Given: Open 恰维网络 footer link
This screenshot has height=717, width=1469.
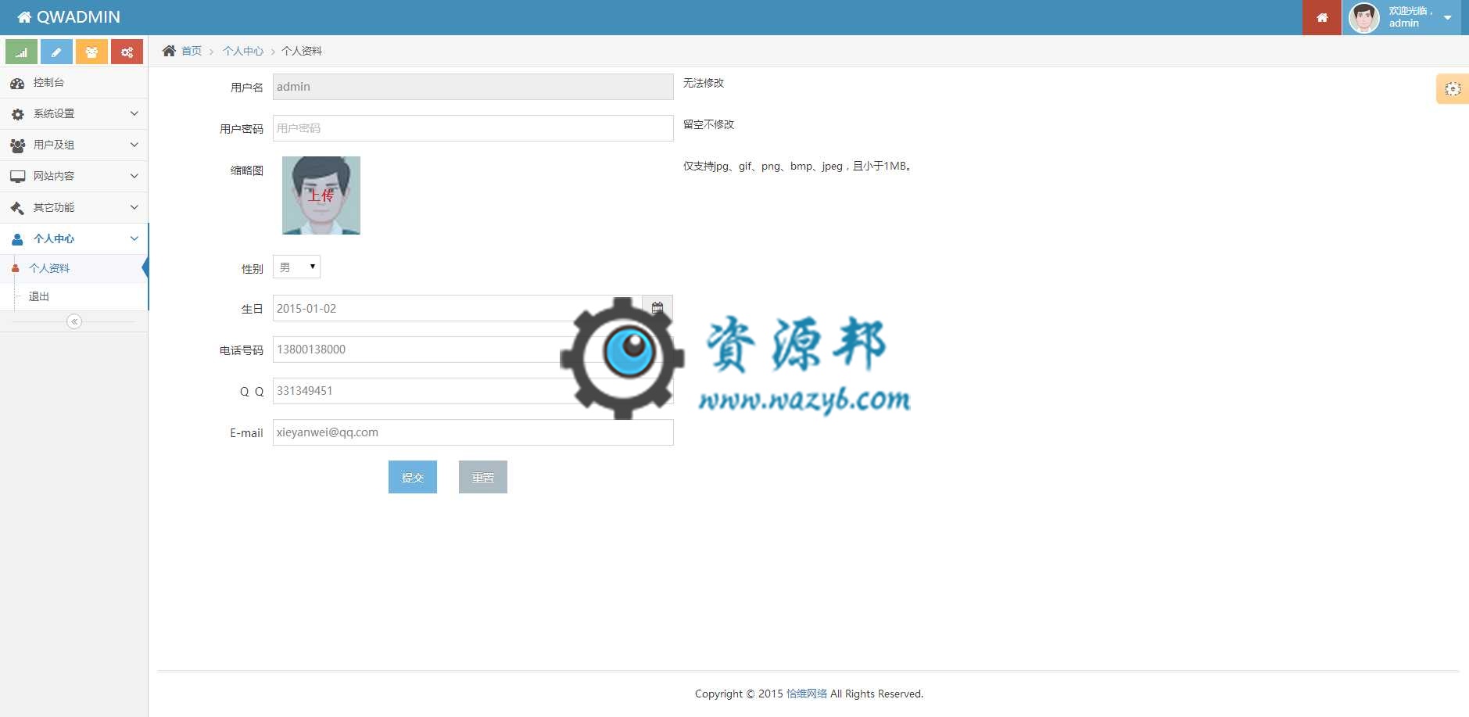Looking at the screenshot, I should [807, 694].
